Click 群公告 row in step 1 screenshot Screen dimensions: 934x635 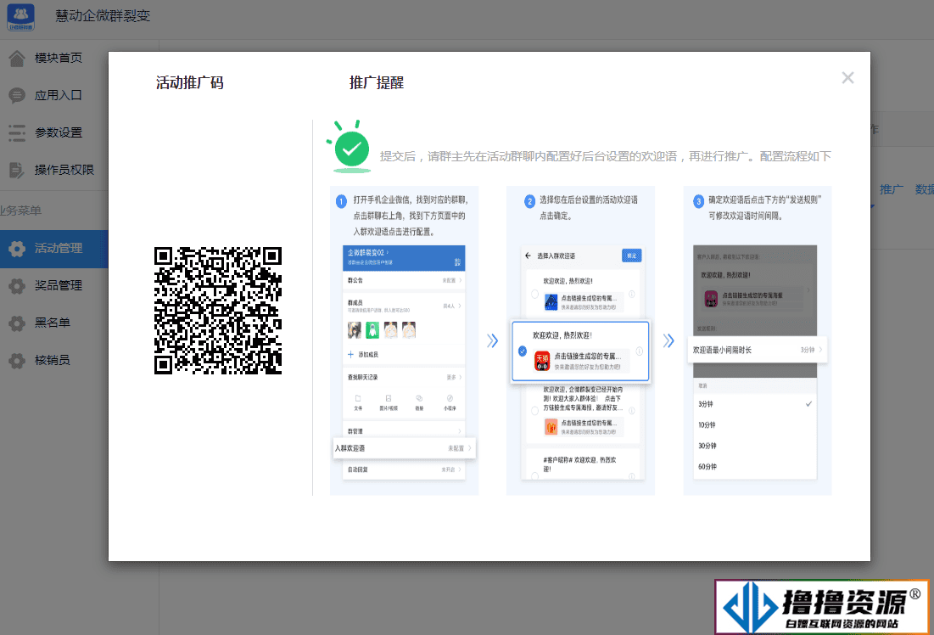(404, 280)
